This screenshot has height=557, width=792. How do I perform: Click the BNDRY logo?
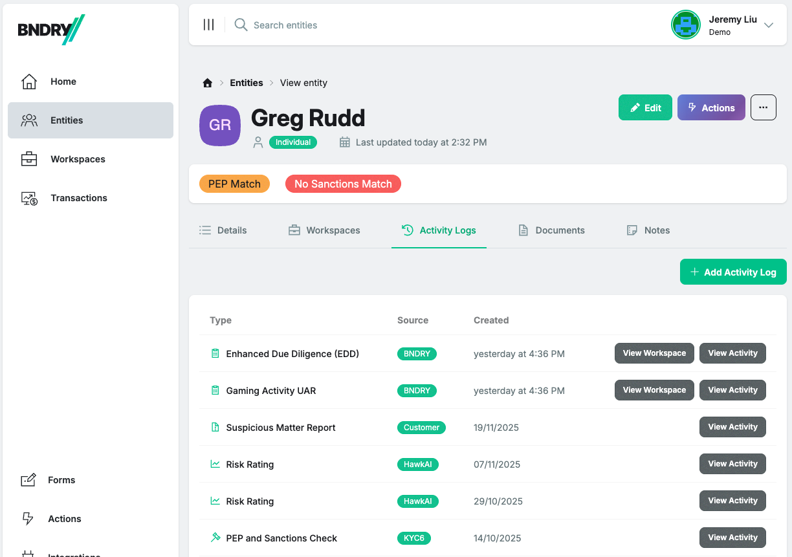pos(50,28)
